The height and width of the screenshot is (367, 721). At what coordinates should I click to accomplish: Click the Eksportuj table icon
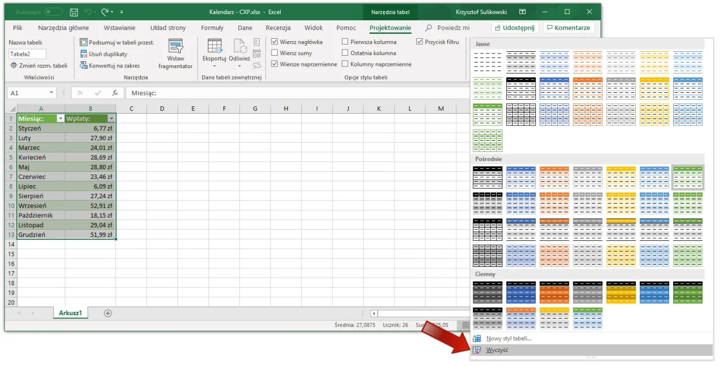pyautogui.click(x=214, y=51)
